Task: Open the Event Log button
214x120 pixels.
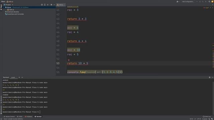Action: point(207,116)
